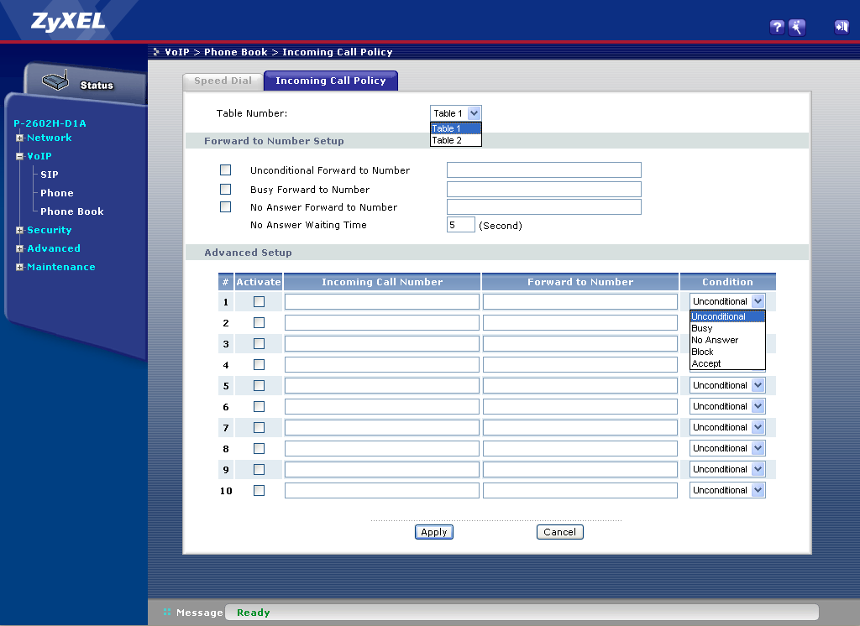Tick Activate checkbox for row 1
This screenshot has width=860, height=626.
259,302
